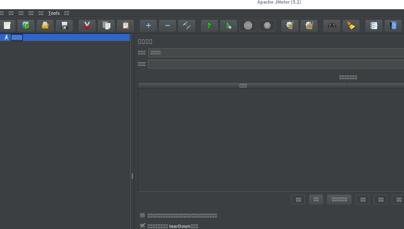
Task: Clear all results with double-gear broom icon
Action: tap(309, 25)
